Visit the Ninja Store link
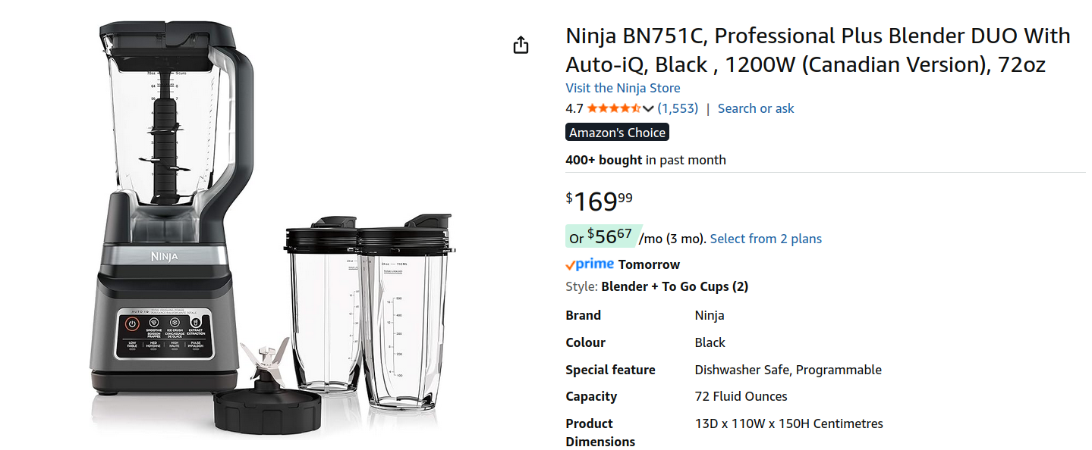Image resolution: width=1092 pixels, height=450 pixels. coord(622,88)
